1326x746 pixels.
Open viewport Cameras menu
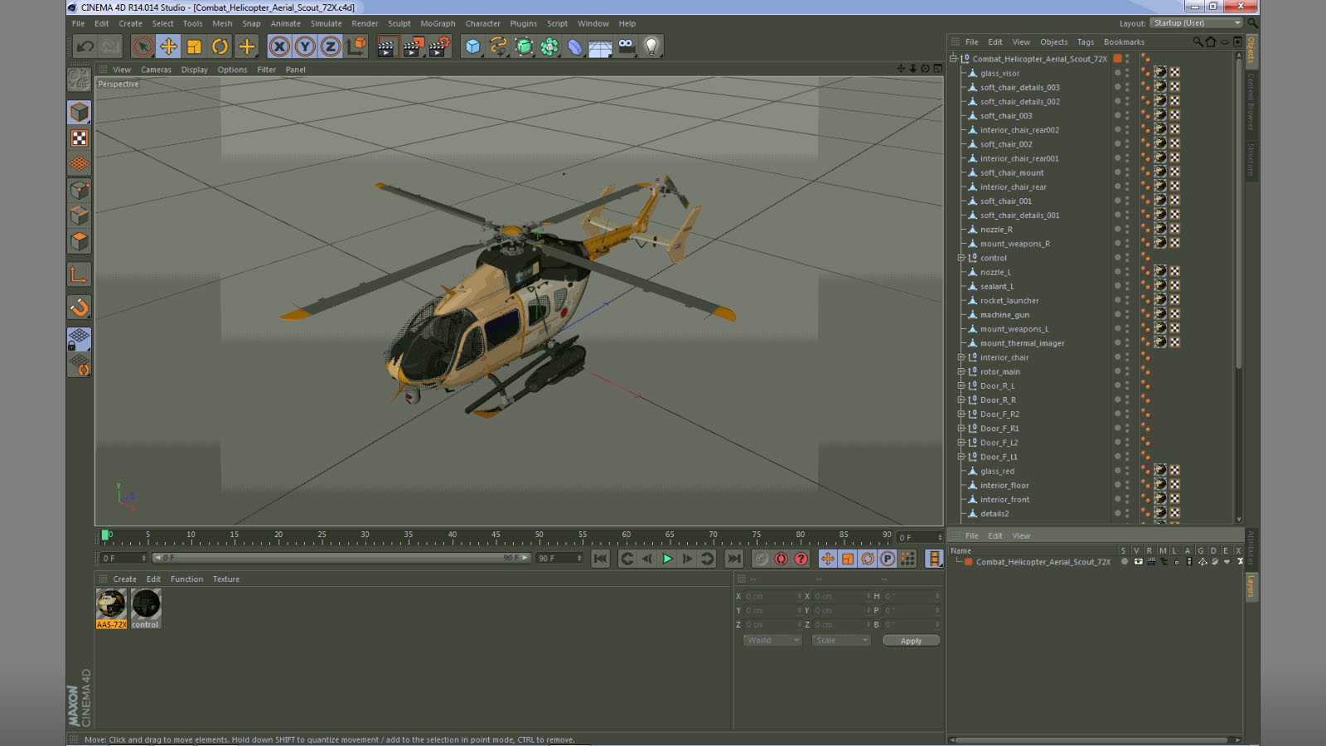coord(156,70)
